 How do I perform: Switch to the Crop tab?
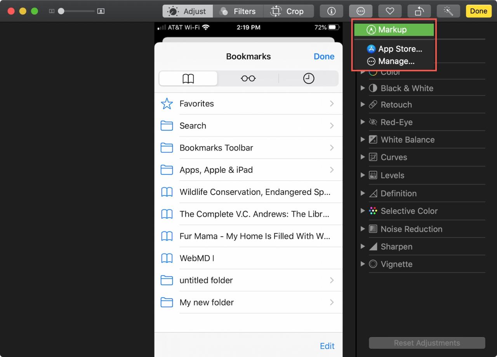pyautogui.click(x=288, y=11)
